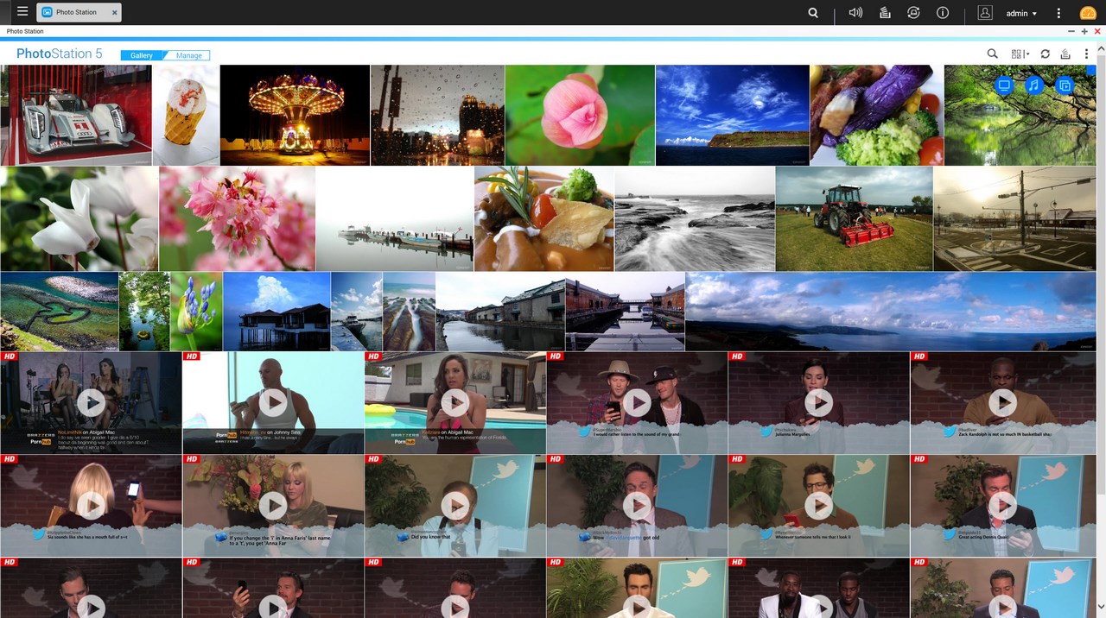This screenshot has height=618, width=1106.
Task: Open the pink lotus bud photo
Action: click(x=581, y=116)
